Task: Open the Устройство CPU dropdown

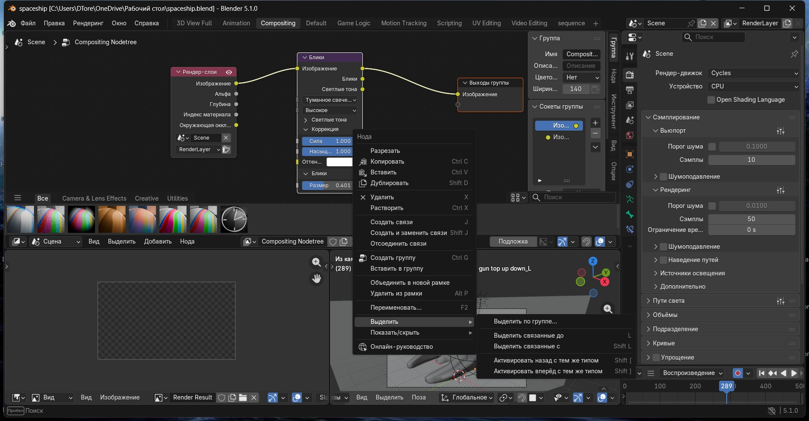Action: 753,86
